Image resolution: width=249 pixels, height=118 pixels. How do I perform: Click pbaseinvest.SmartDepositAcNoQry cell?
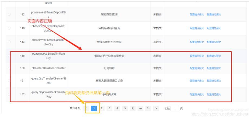pyautogui.click(x=48, y=42)
